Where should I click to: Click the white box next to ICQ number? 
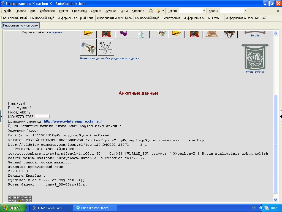42,116
